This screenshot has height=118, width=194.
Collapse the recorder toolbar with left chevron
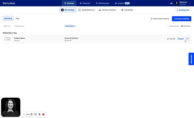tap(24, 114)
